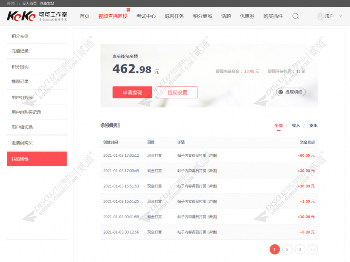Click 设为首页 link in top bar

tap(29, 3)
